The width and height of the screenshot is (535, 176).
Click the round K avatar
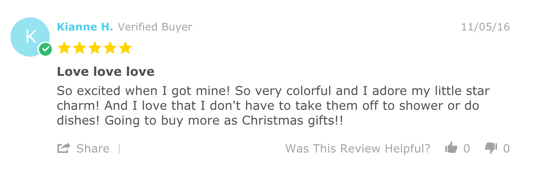click(x=30, y=37)
